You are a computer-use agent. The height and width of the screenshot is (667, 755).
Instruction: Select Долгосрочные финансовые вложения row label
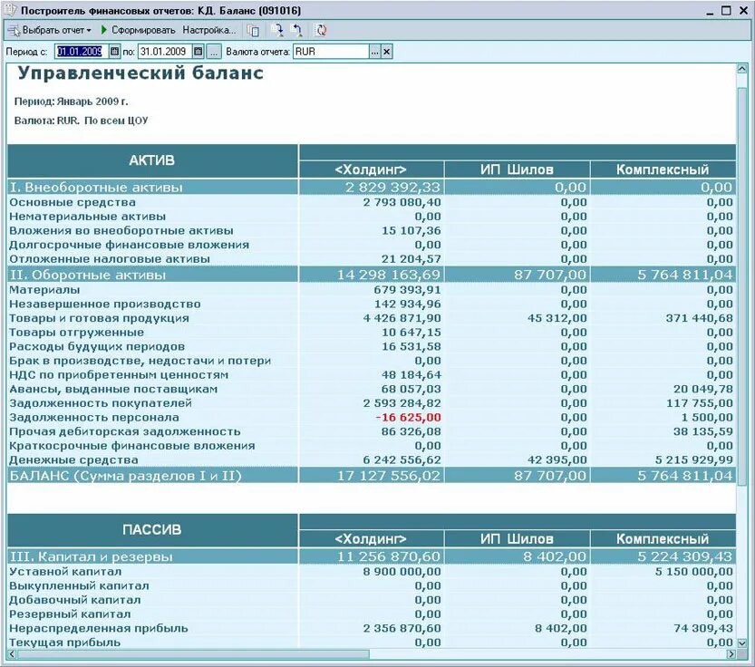click(x=129, y=245)
